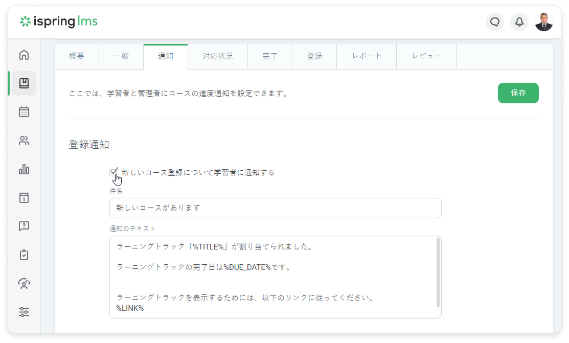The image size is (569, 343).
Task: Click the green 保存 button
Action: 518,93
